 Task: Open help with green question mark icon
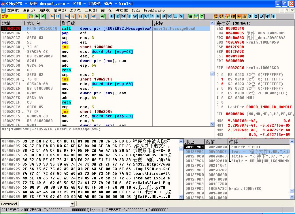pyautogui.click(x=202, y=16)
